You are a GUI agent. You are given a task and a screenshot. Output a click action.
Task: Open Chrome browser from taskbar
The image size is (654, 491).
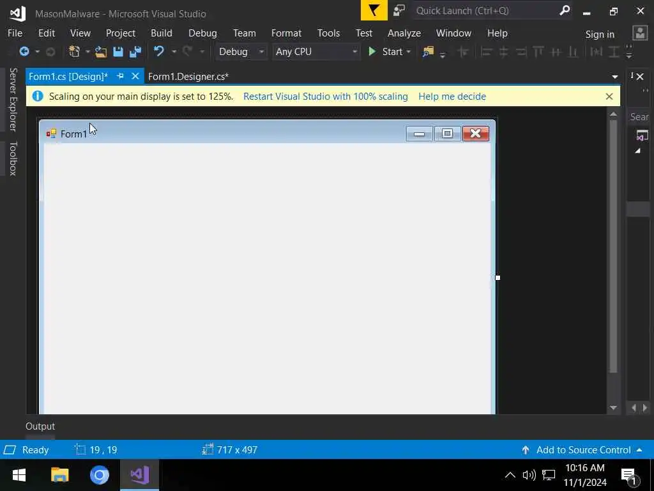tap(99, 475)
